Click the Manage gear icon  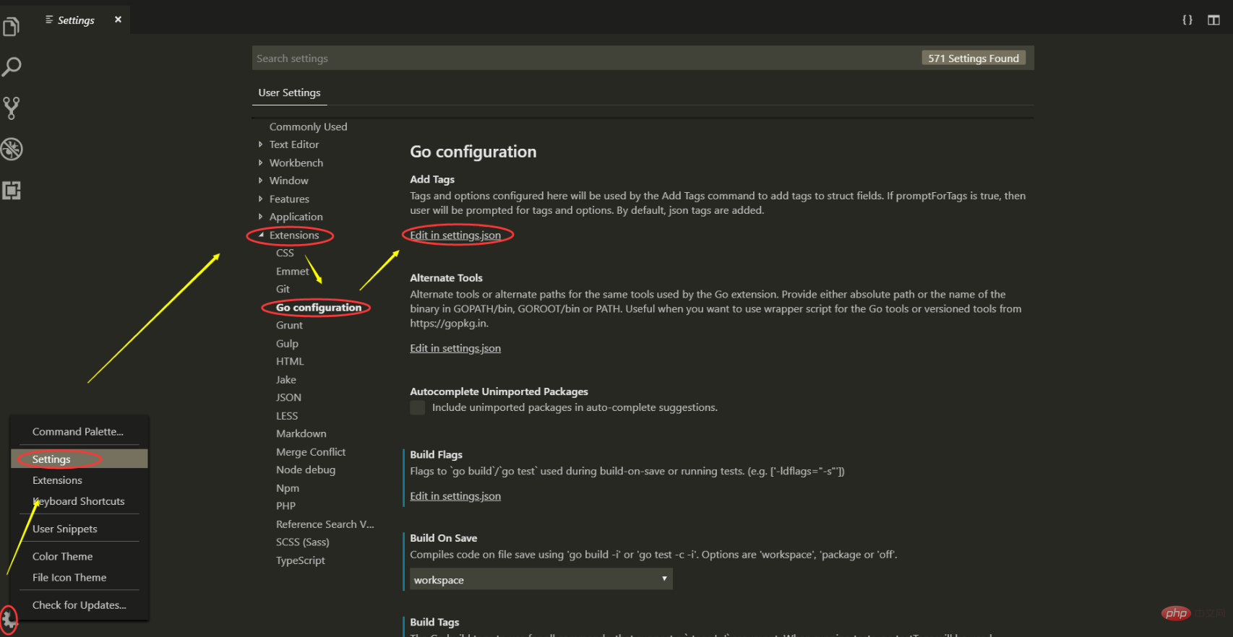click(x=9, y=619)
